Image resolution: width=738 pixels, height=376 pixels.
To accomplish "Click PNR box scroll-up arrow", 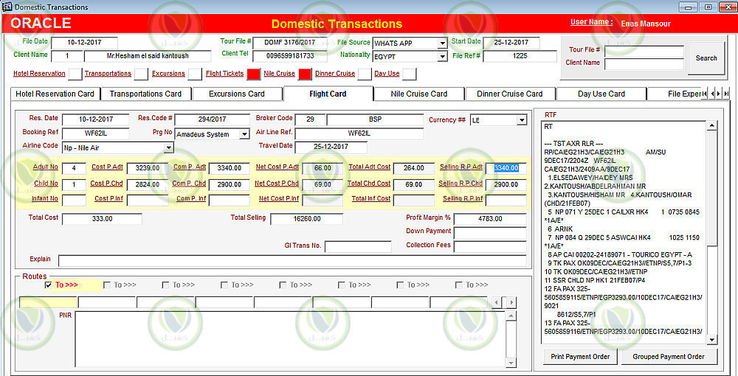I will click(x=510, y=316).
